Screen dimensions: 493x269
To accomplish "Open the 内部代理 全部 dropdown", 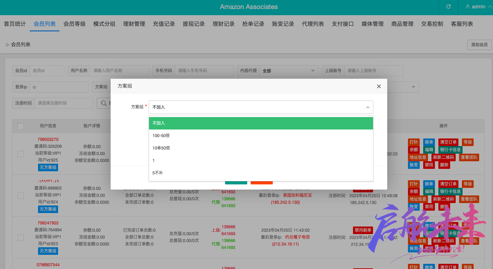I will click(289, 70).
